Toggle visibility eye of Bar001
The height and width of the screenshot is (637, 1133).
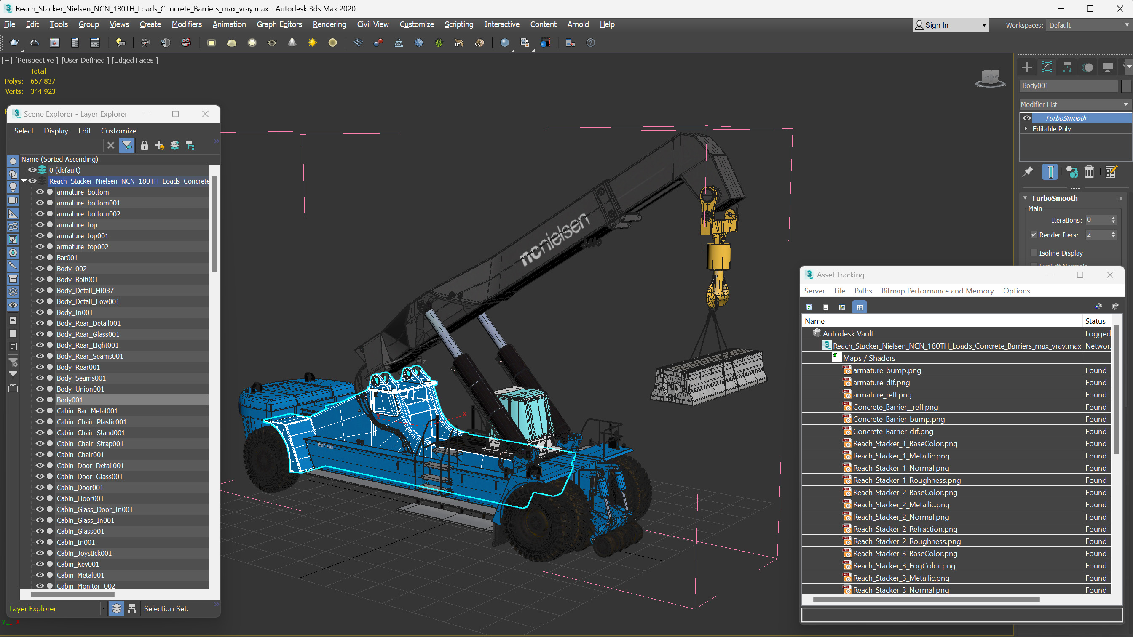pyautogui.click(x=40, y=258)
